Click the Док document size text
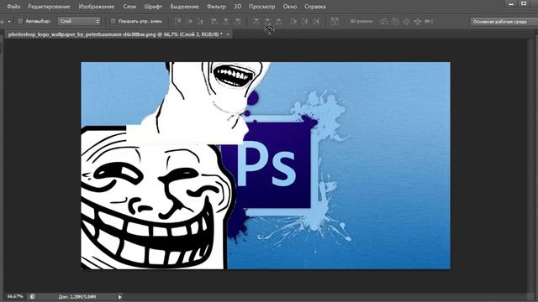 click(77, 296)
